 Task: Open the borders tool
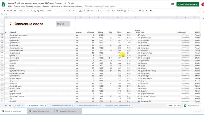(88, 11)
